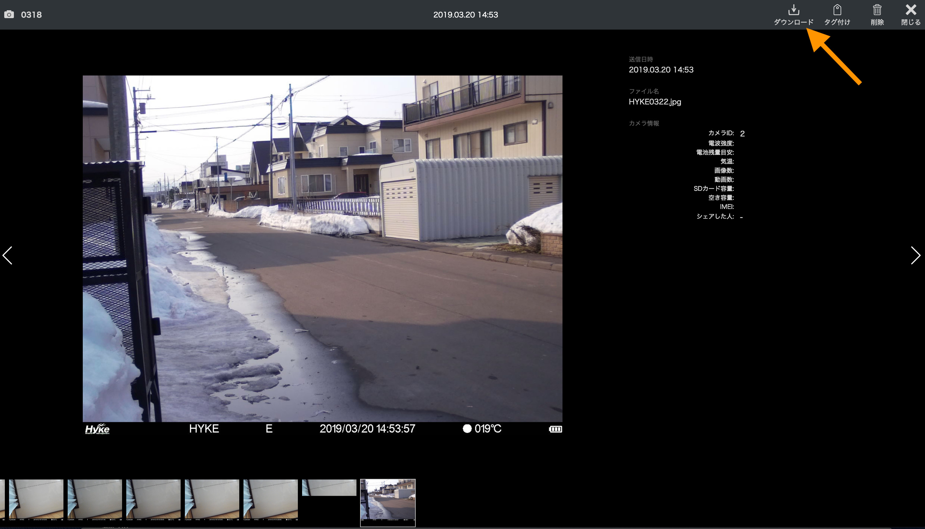Select the first full wall thumbnail
The width and height of the screenshot is (925, 529).
click(x=36, y=500)
